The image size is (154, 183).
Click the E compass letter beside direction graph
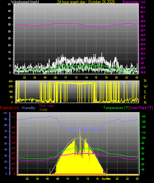[145, 97]
